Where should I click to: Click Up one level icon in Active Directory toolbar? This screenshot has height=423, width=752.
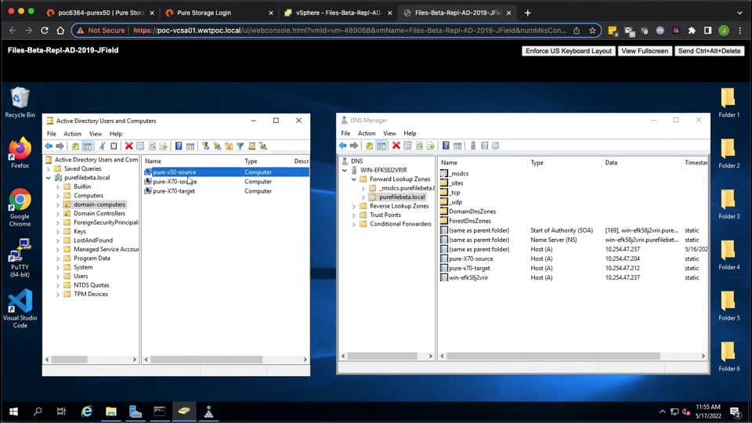click(75, 146)
